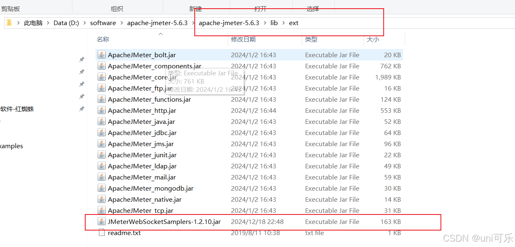The image size is (515, 247).
Task: Select the file name JMeterWebSocketSamplers-1.2.10.jar
Action: (x=164, y=221)
